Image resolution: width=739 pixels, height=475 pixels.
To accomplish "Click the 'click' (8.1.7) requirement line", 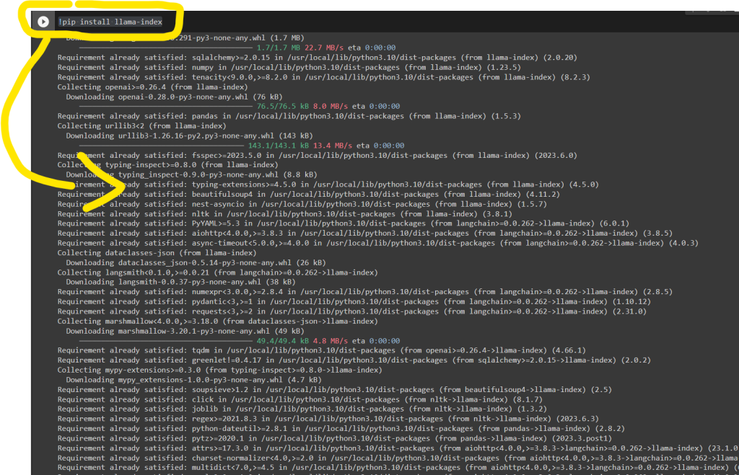I will coord(299,400).
